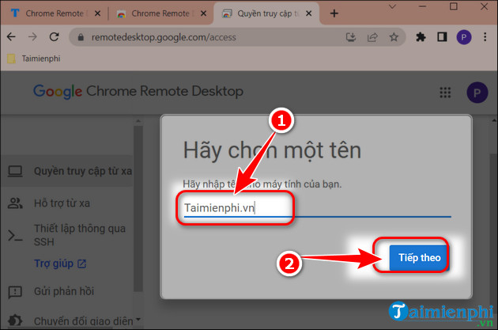Reload the current page
Screen dimensions: 498x330
(54, 37)
